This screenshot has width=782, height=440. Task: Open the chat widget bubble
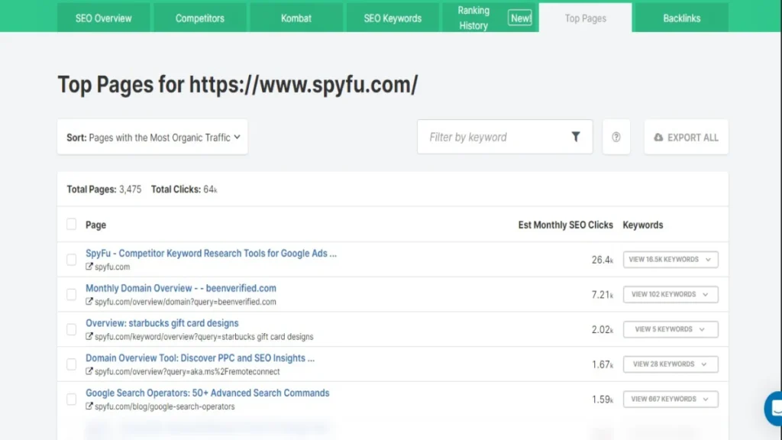[774, 408]
